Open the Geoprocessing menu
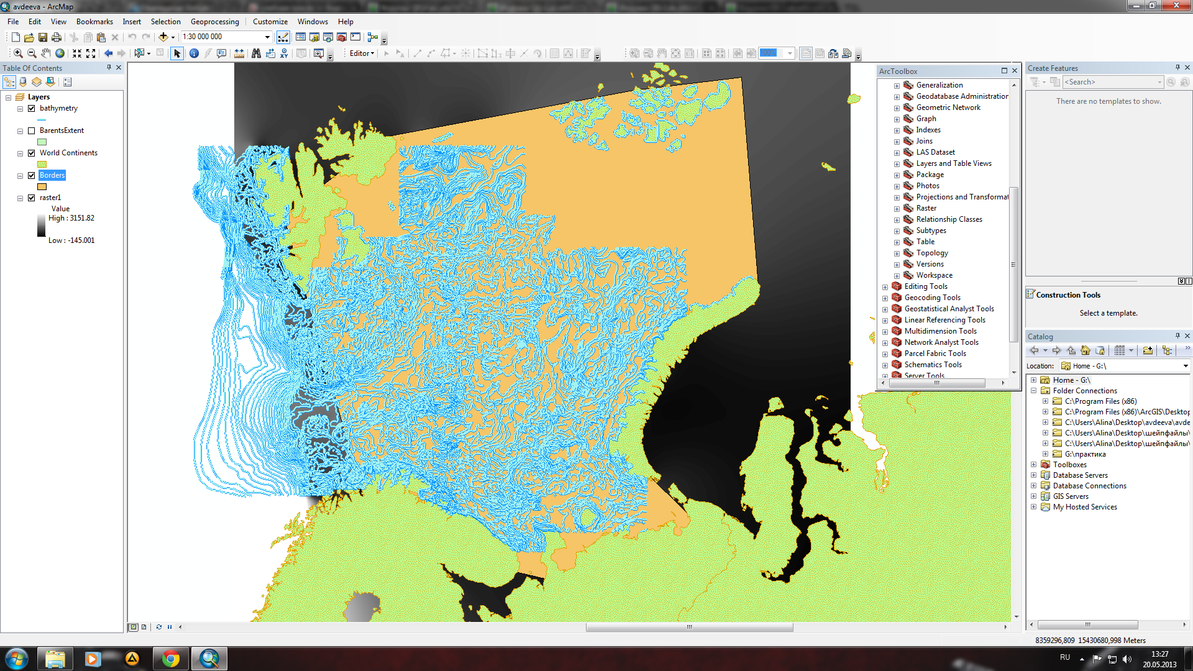Image resolution: width=1193 pixels, height=671 pixels. point(214,22)
